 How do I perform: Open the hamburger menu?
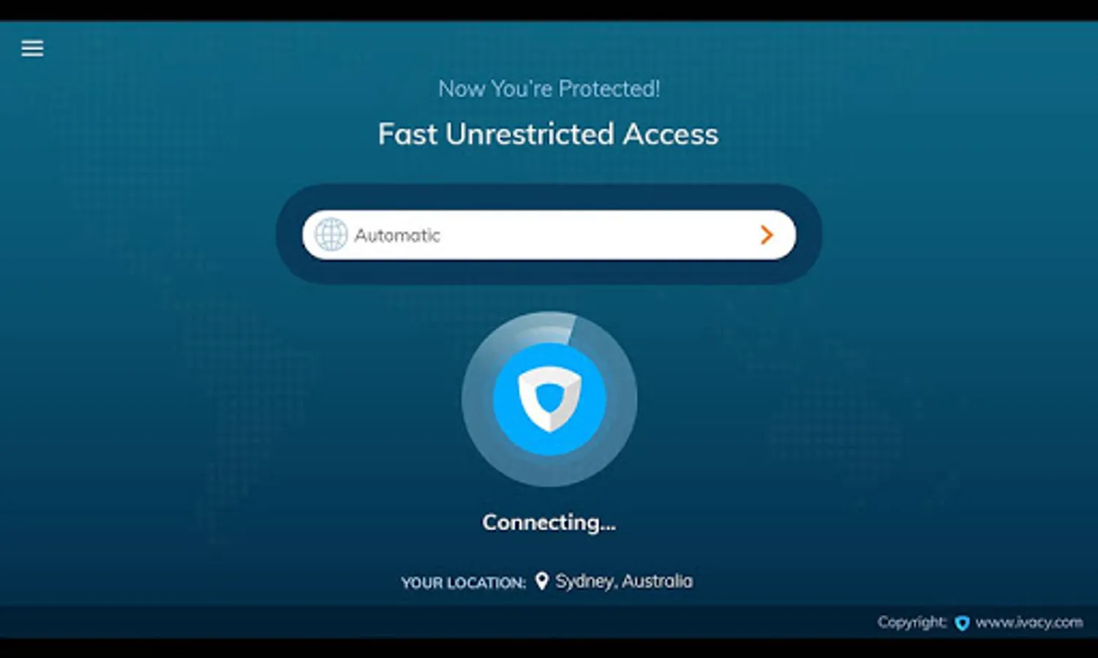click(x=32, y=48)
